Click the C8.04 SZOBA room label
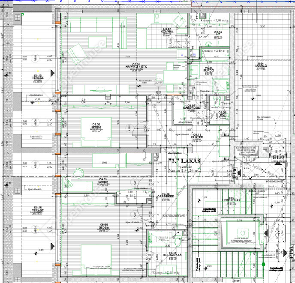 click(x=104, y=226)
